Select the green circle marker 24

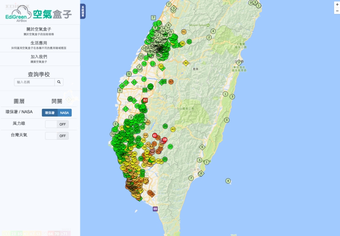click(x=130, y=99)
